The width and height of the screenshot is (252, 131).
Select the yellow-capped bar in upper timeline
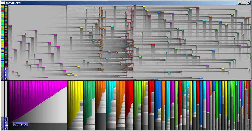pyautogui.click(x=81, y=28)
